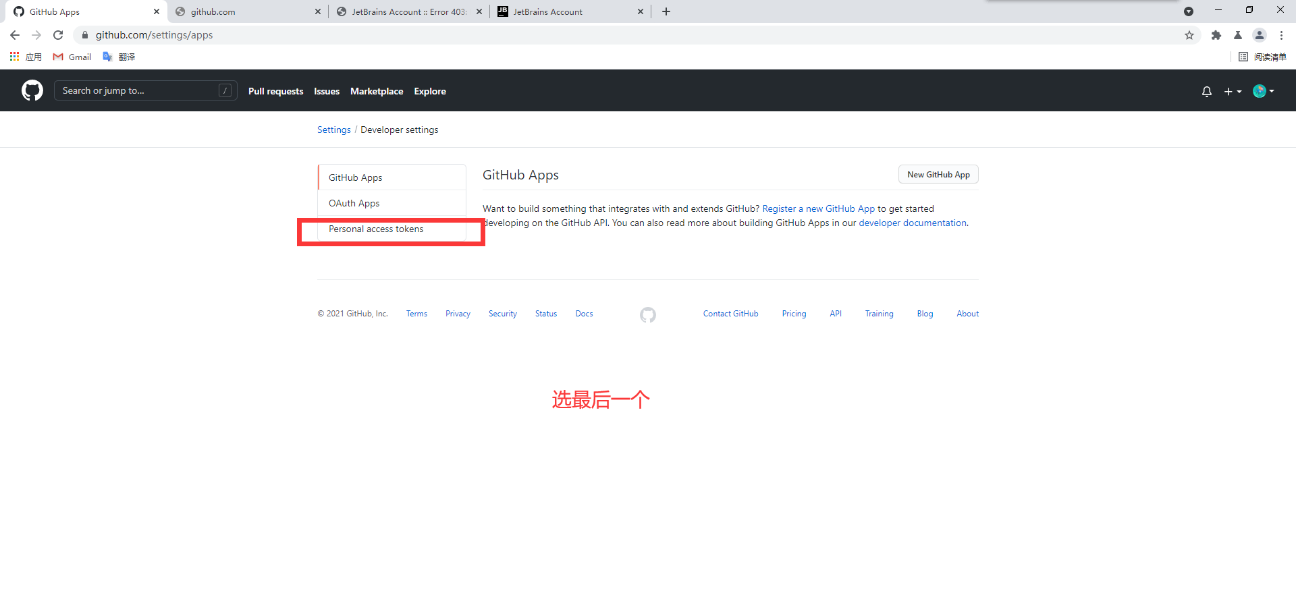Image resolution: width=1296 pixels, height=593 pixels.
Task: Bookmark this page with star icon
Action: (x=1189, y=35)
